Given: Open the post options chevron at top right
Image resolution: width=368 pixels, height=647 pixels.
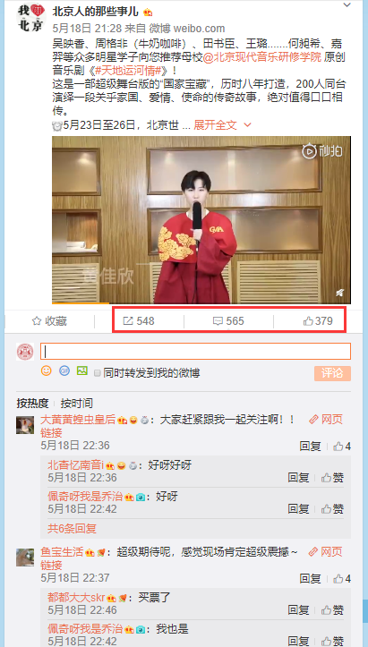Looking at the screenshot, I should point(347,5).
